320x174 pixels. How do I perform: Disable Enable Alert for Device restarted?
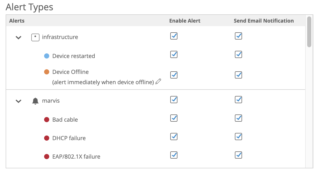point(174,54)
